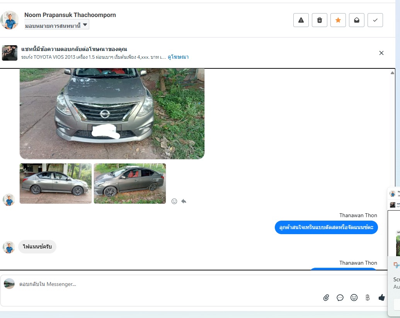400x318 pixels.
Task: Mark conversation done with checkmark button
Action: click(375, 20)
